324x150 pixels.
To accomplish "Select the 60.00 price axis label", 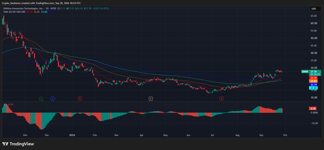I will coord(314,23).
